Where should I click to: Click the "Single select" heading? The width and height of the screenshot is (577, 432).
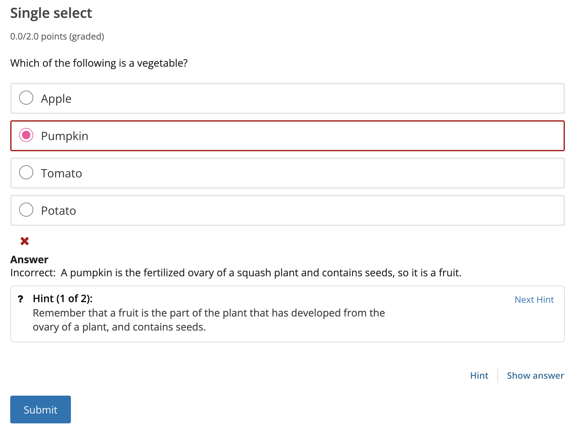coord(51,13)
